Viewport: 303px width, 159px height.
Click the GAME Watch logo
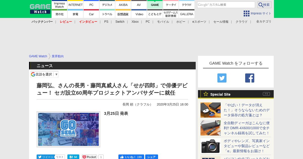[40, 9]
